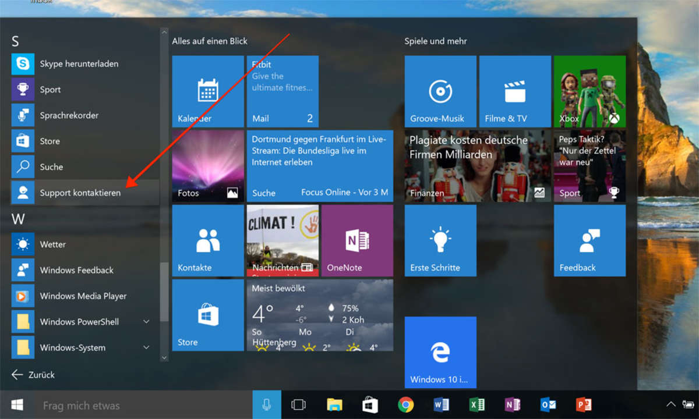Open the Suche news tile about Dortmund

tap(320, 166)
